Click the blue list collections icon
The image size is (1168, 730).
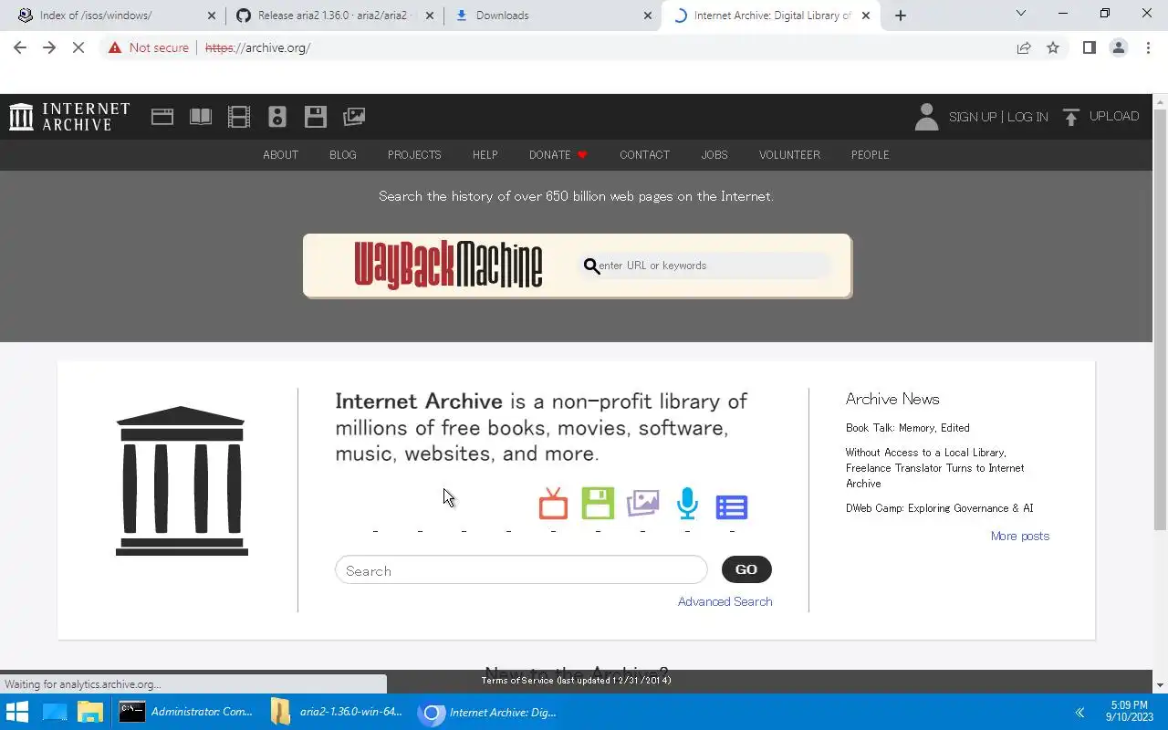pyautogui.click(x=732, y=506)
